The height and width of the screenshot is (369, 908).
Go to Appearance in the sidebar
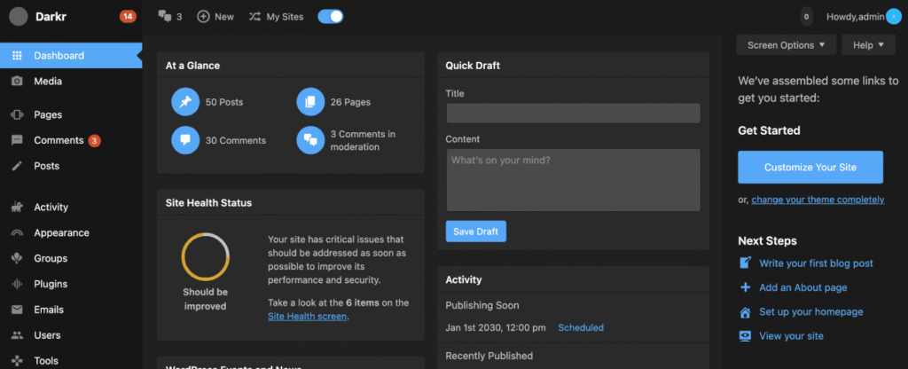point(61,232)
